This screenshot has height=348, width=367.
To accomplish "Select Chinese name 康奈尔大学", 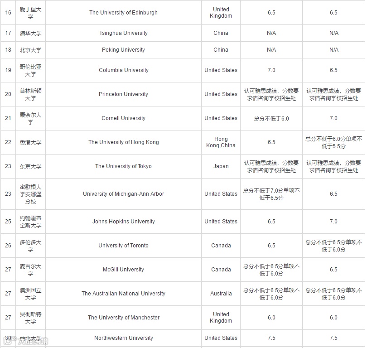I will tap(30, 118).
